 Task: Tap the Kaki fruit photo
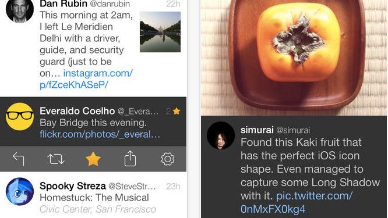click(294, 58)
